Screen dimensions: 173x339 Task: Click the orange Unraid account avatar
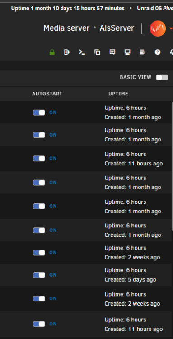(x=158, y=28)
